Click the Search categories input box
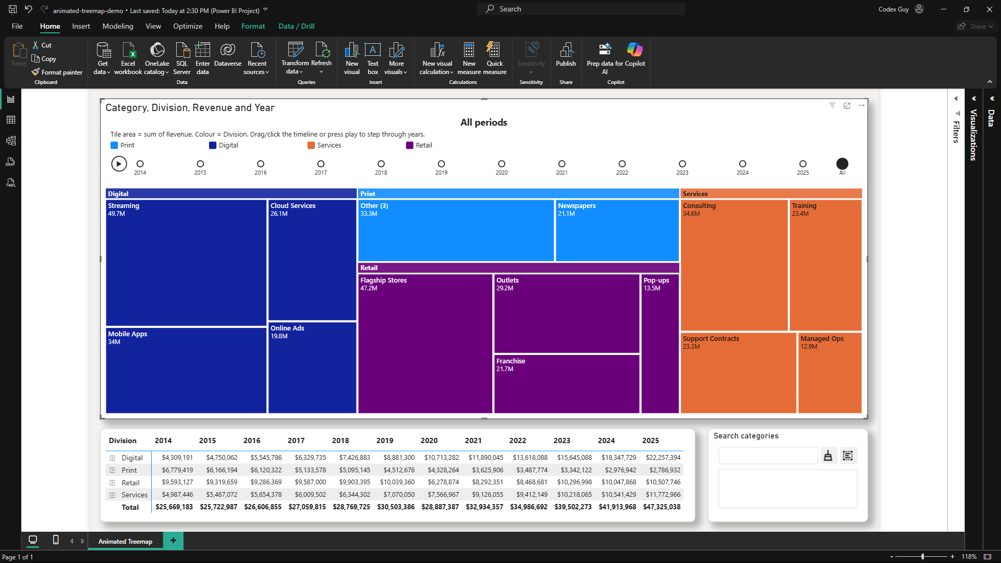 (x=768, y=456)
